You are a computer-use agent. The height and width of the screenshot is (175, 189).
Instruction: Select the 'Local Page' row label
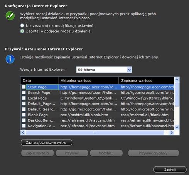[x=37, y=98]
